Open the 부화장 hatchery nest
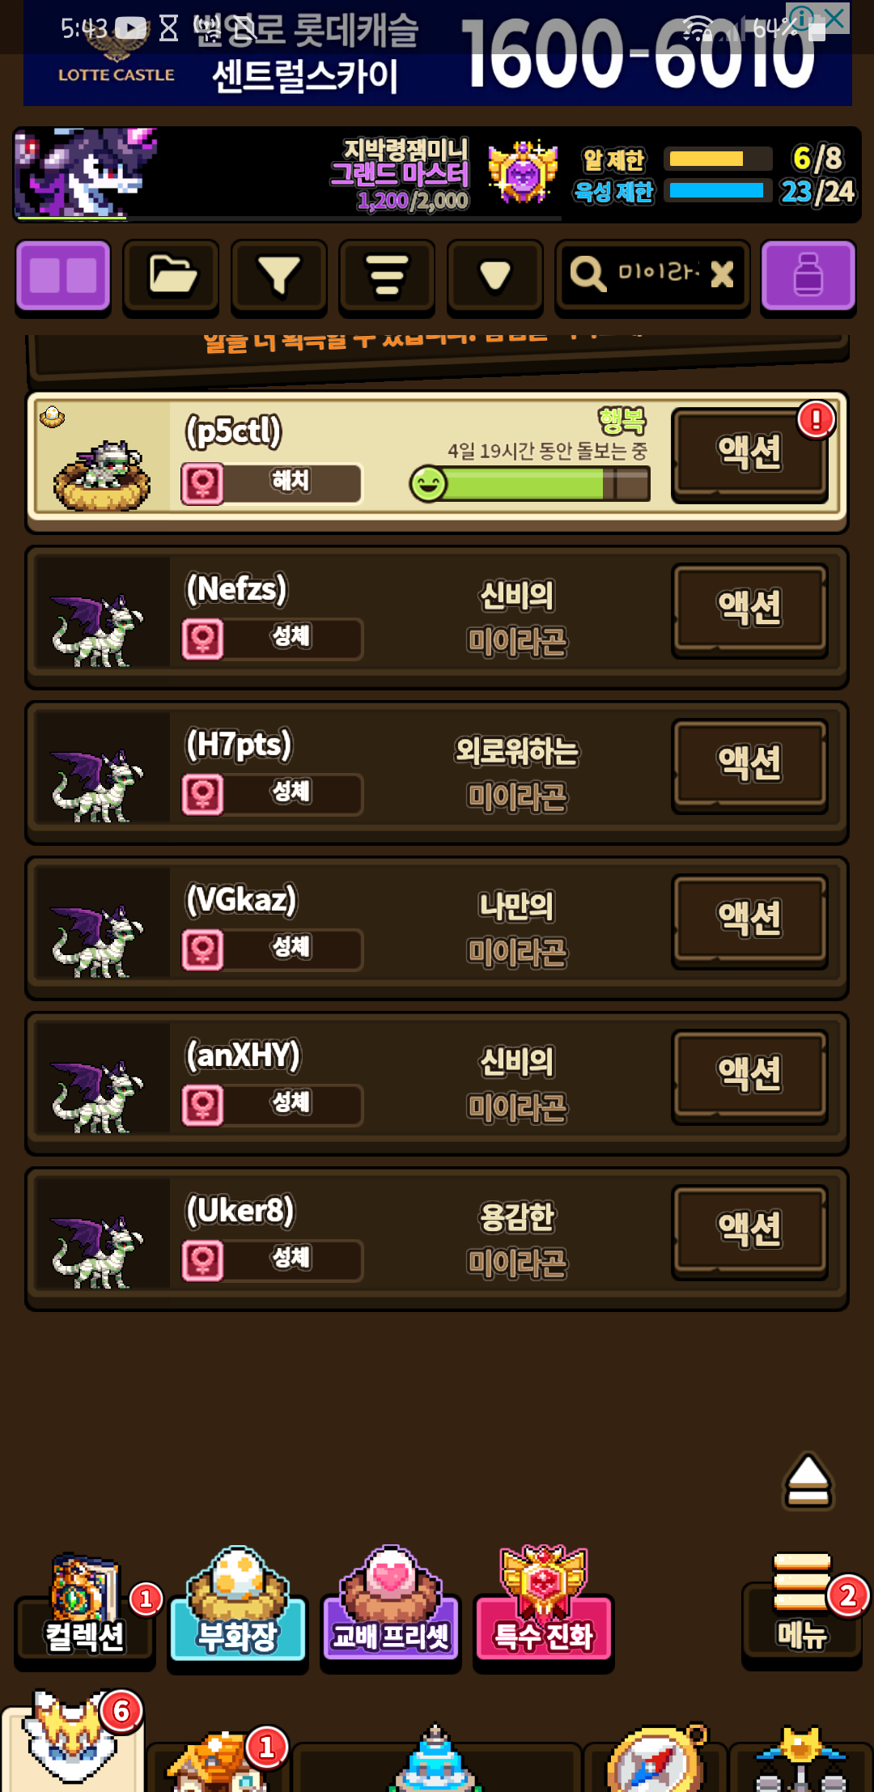This screenshot has height=1792, width=874. click(x=238, y=1607)
